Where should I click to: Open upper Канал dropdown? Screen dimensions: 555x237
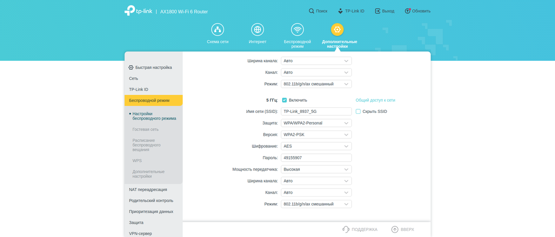click(x=316, y=72)
